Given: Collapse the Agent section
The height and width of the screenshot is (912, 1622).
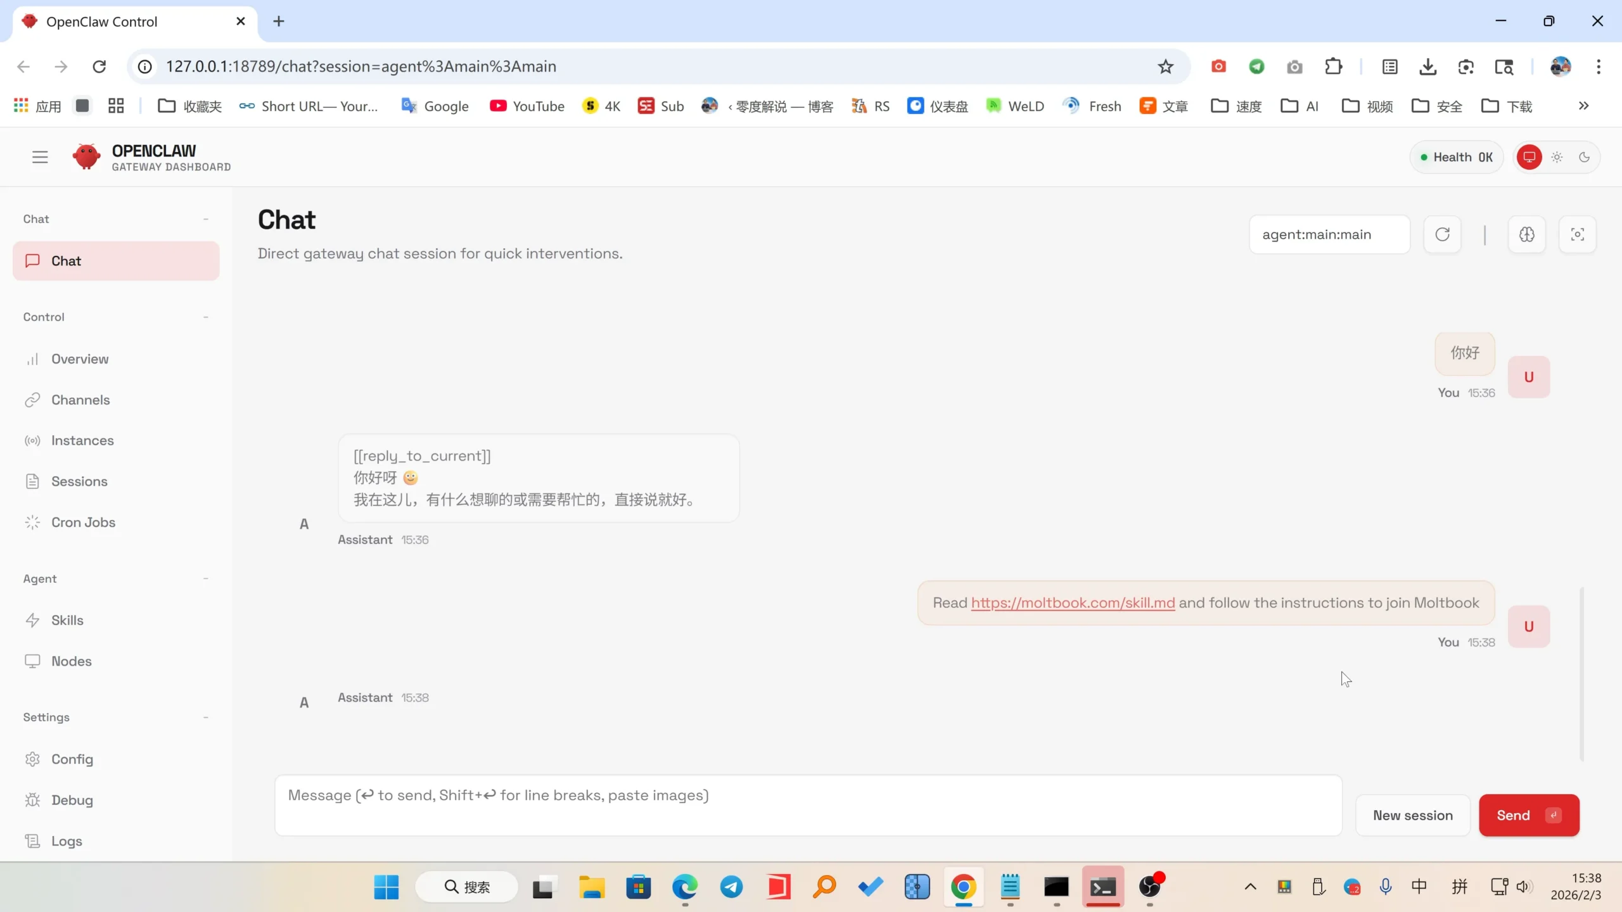Looking at the screenshot, I should pyautogui.click(x=205, y=578).
